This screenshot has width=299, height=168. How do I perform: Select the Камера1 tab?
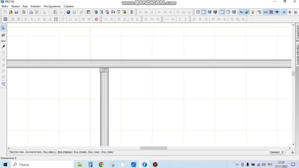(x=275, y=152)
